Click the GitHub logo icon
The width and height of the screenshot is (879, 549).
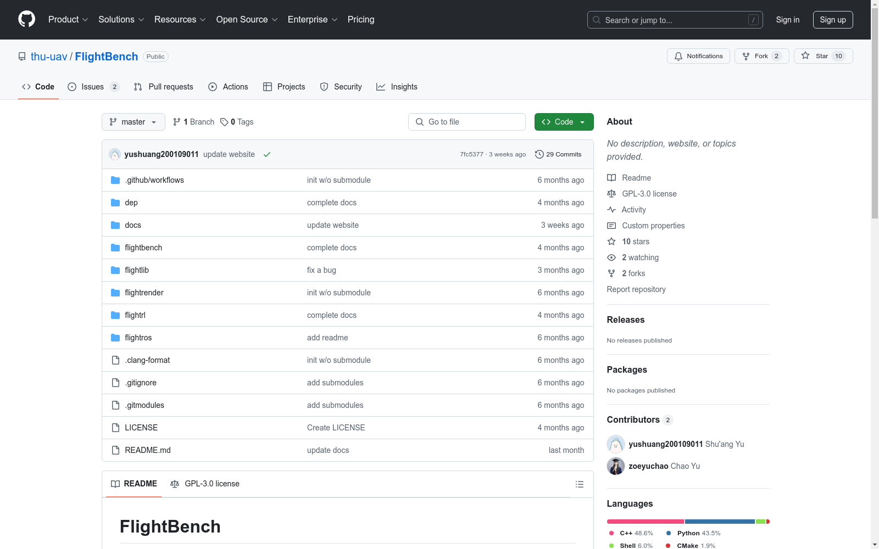tap(26, 19)
